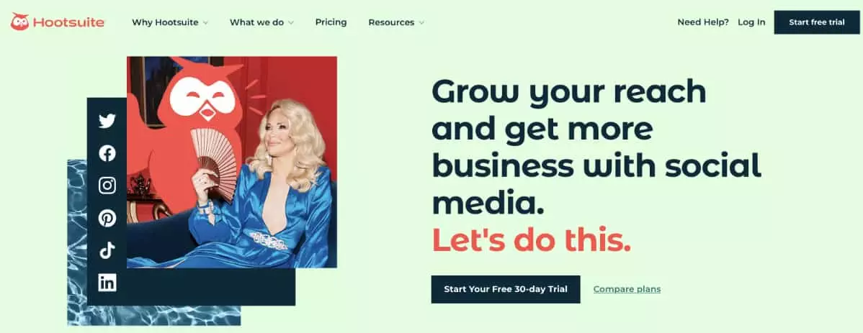Click the Pinterest icon

107,218
